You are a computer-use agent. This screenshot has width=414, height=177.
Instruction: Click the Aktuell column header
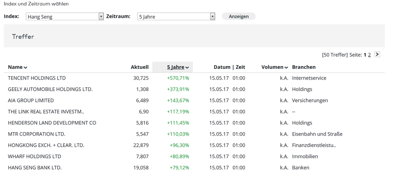tap(140, 67)
